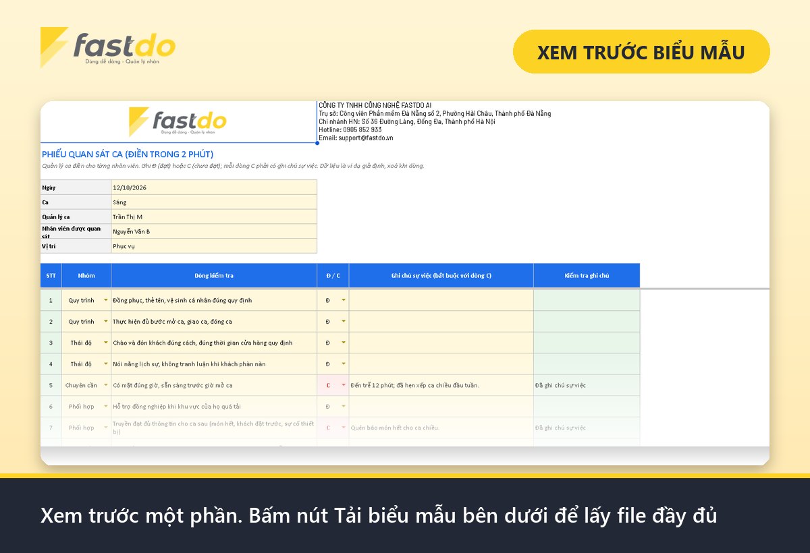
Task: Click the Đ / C column header
Action: click(x=333, y=275)
